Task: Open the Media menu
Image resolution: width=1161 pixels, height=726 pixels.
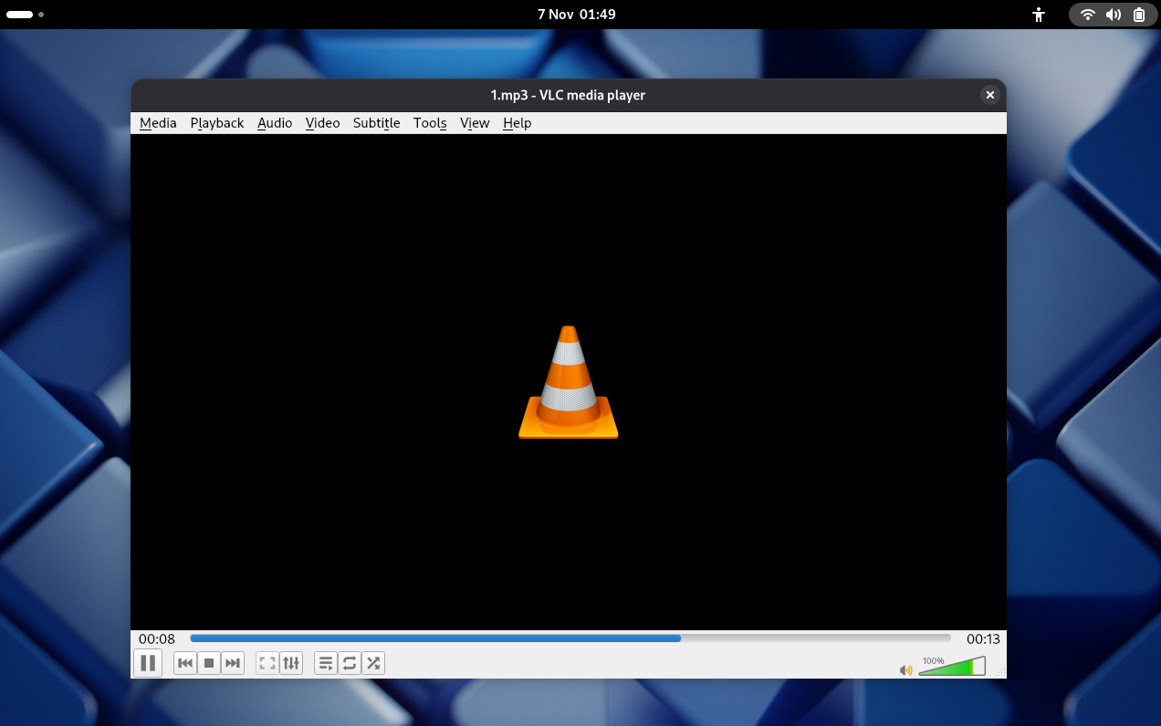Action: point(158,123)
